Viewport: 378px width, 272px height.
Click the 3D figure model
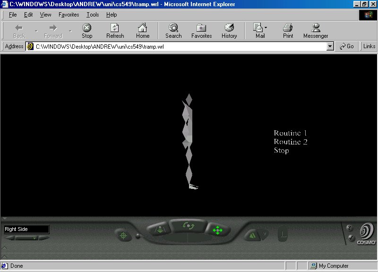point(189,142)
